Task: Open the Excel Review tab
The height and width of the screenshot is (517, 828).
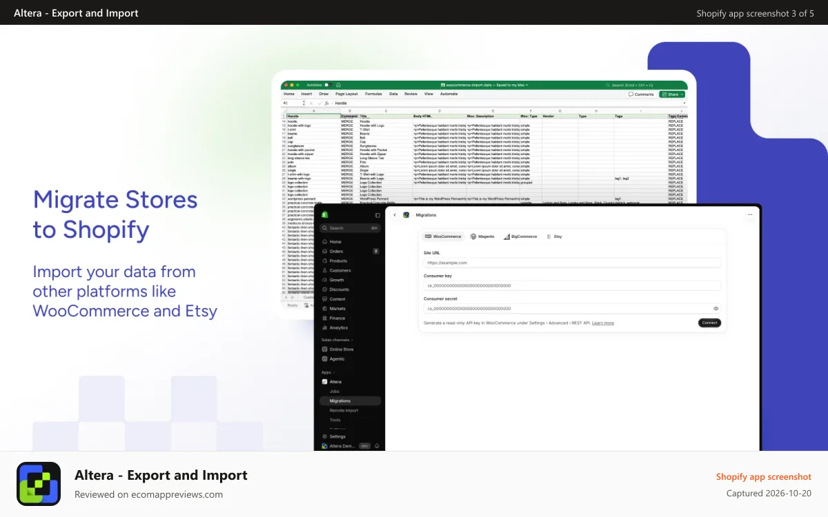Action: pyautogui.click(x=411, y=94)
